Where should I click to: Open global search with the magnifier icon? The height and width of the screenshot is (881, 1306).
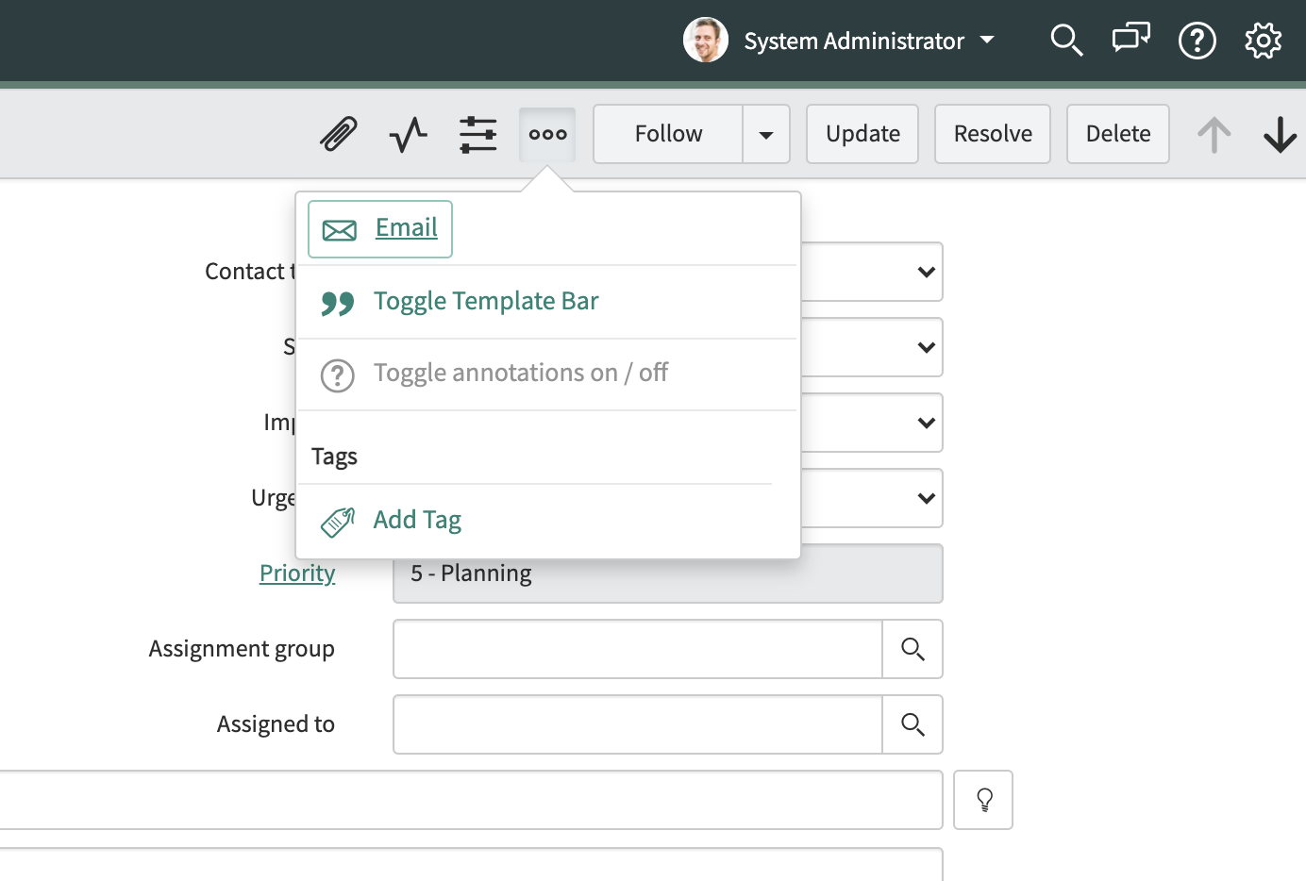pos(1066,41)
